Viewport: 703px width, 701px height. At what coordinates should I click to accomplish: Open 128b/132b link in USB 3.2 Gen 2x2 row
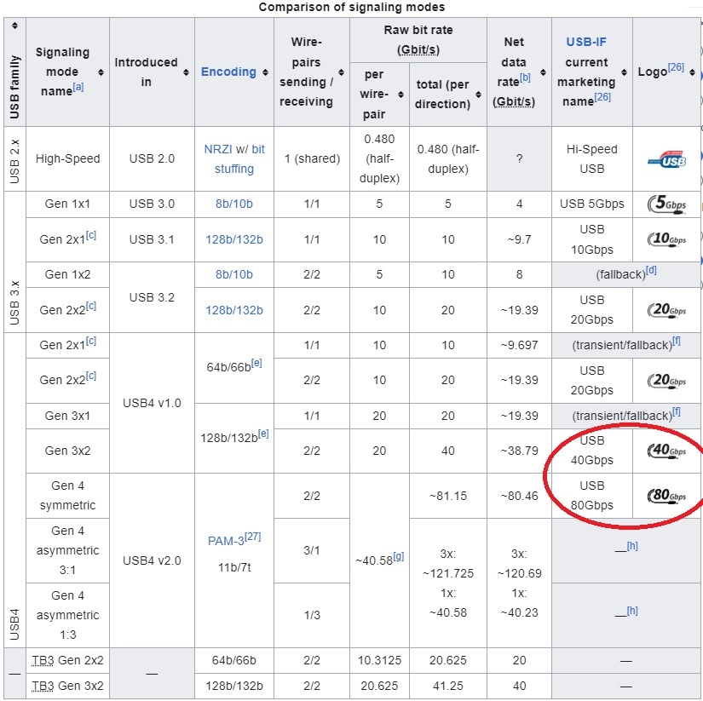(x=234, y=310)
